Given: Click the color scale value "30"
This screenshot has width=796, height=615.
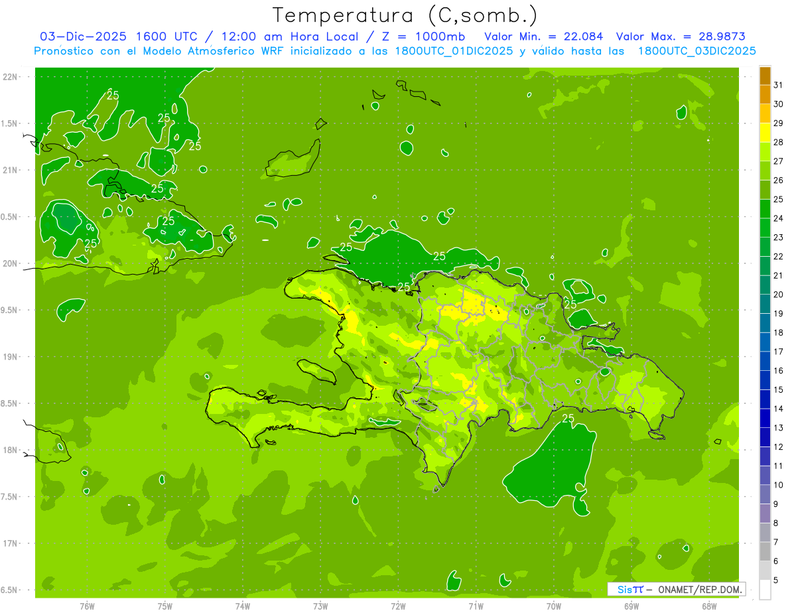Looking at the screenshot, I should pyautogui.click(x=779, y=104).
